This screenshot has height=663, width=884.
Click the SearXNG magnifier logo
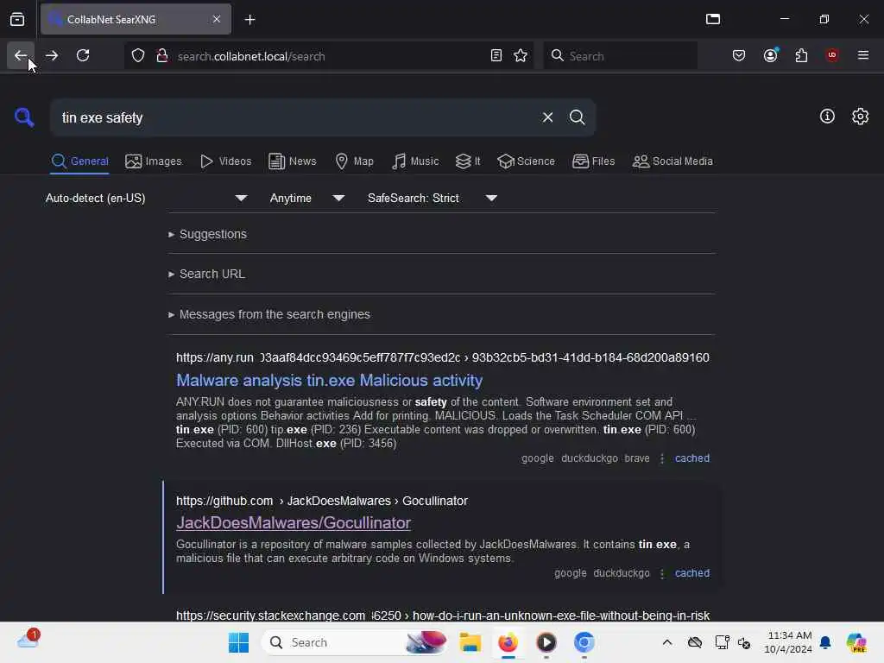(x=24, y=117)
